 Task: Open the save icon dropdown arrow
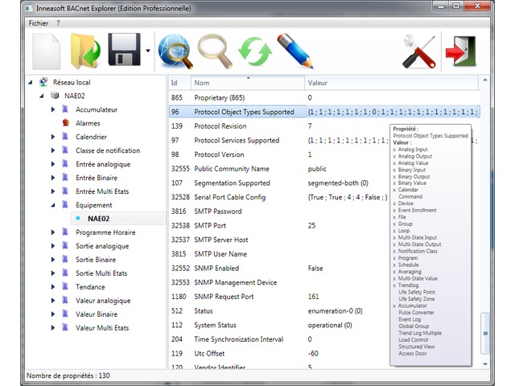pyautogui.click(x=148, y=52)
